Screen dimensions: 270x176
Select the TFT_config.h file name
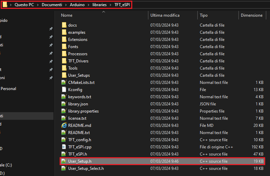coord(79,140)
